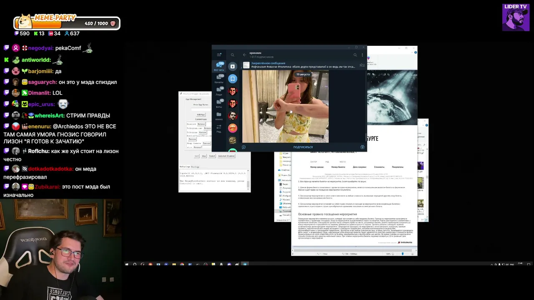Screen dimensions: 534x300
Task: Open the taskbar clock
Action: tap(520, 264)
